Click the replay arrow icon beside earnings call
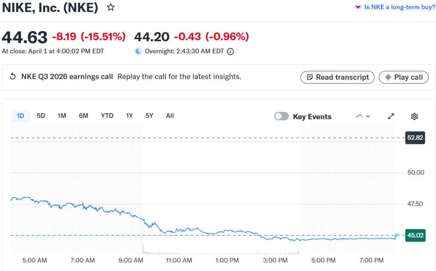The height and width of the screenshot is (271, 436). click(x=13, y=77)
